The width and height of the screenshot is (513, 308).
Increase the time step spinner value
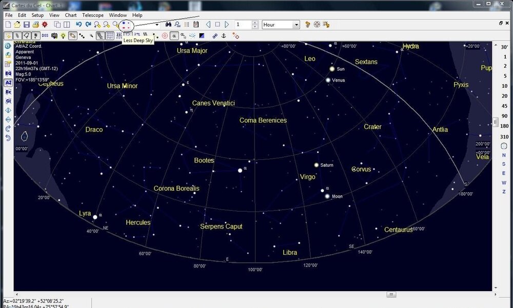[255, 23]
